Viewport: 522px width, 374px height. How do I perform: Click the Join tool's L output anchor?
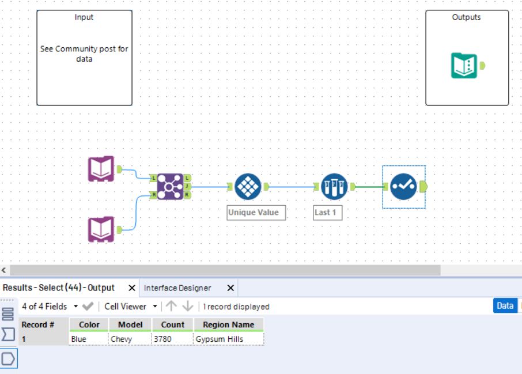(187, 178)
